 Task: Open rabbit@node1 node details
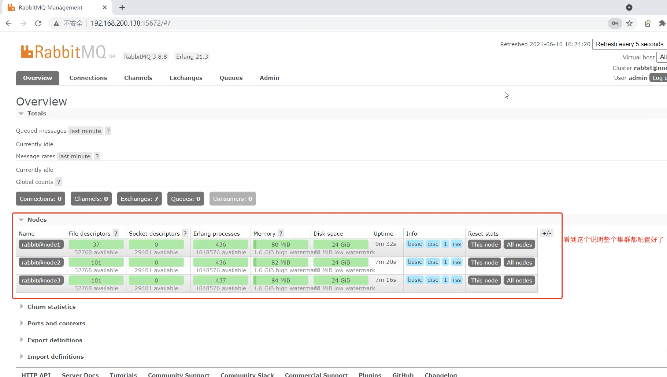coord(41,244)
